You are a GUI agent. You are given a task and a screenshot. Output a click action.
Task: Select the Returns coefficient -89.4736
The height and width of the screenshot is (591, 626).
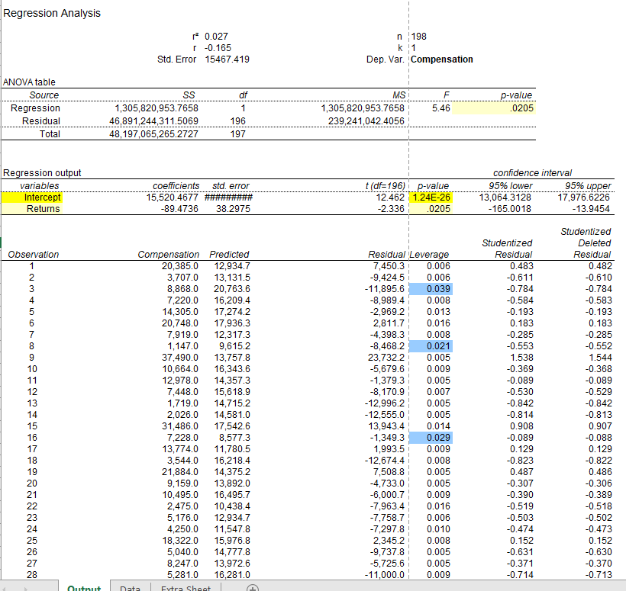click(x=179, y=208)
